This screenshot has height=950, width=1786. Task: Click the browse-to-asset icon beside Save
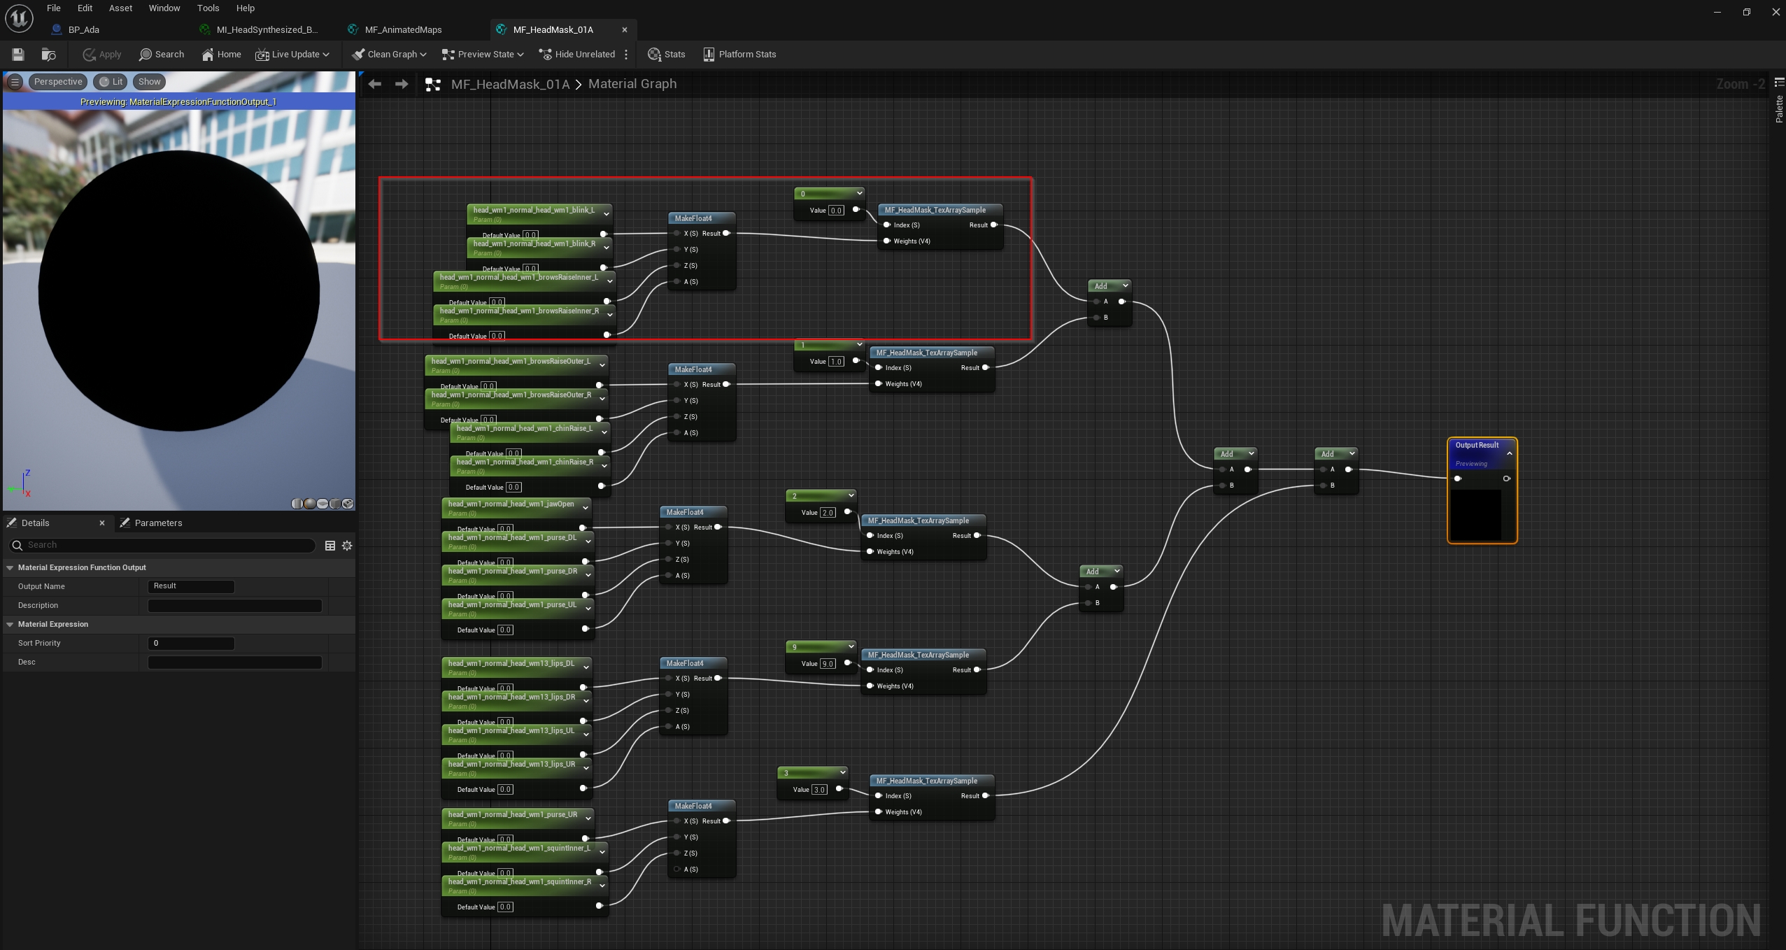point(48,54)
